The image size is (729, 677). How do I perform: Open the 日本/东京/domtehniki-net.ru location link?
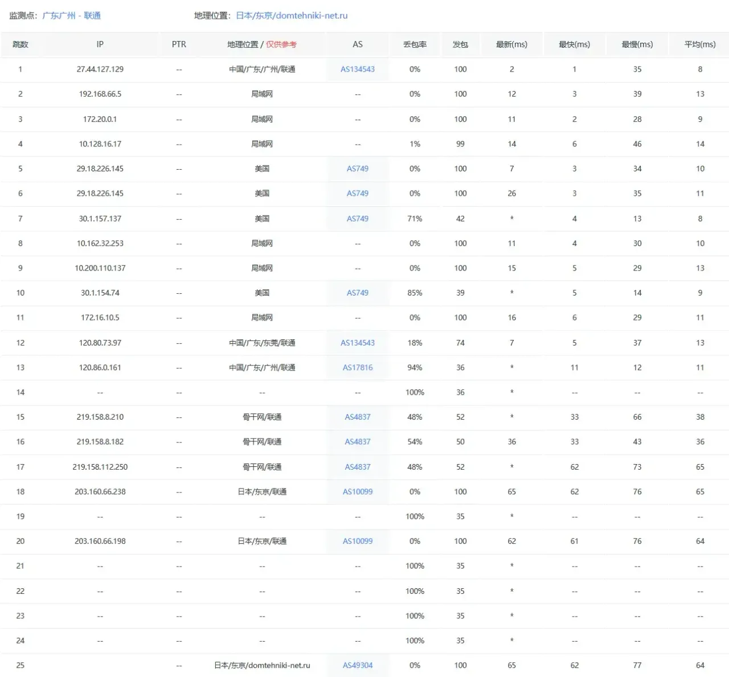(292, 15)
